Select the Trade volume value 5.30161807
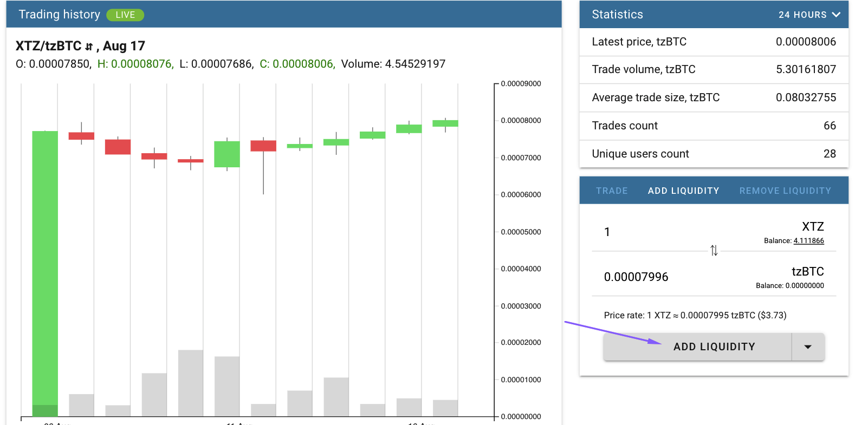Viewport: 855px width, 425px height. click(806, 69)
